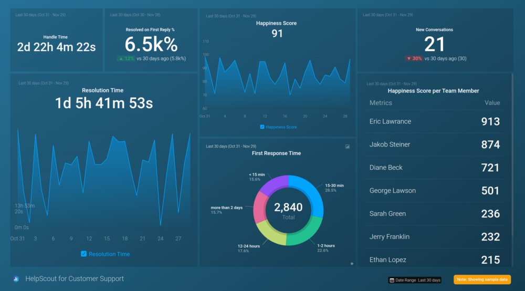This screenshot has height=291, width=525.
Task: Click the calendar icon beside Date Range
Action: tap(392, 280)
